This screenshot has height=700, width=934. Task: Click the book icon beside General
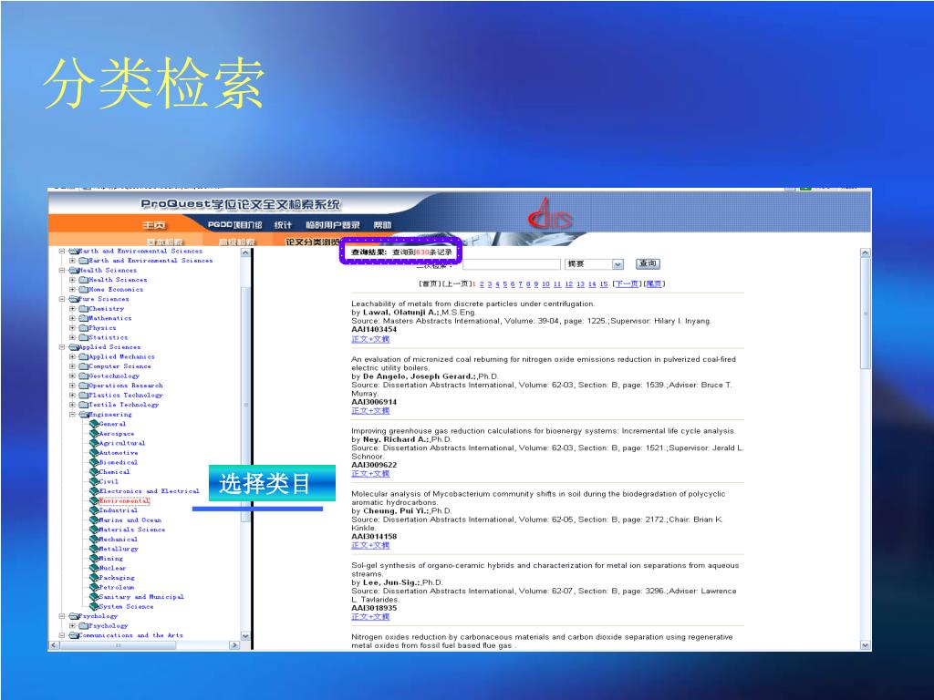pos(94,424)
